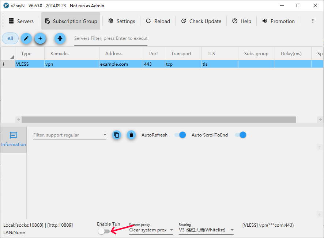Click the Promotion menu item
Screen dimensions: 324x238
tap(279, 21)
